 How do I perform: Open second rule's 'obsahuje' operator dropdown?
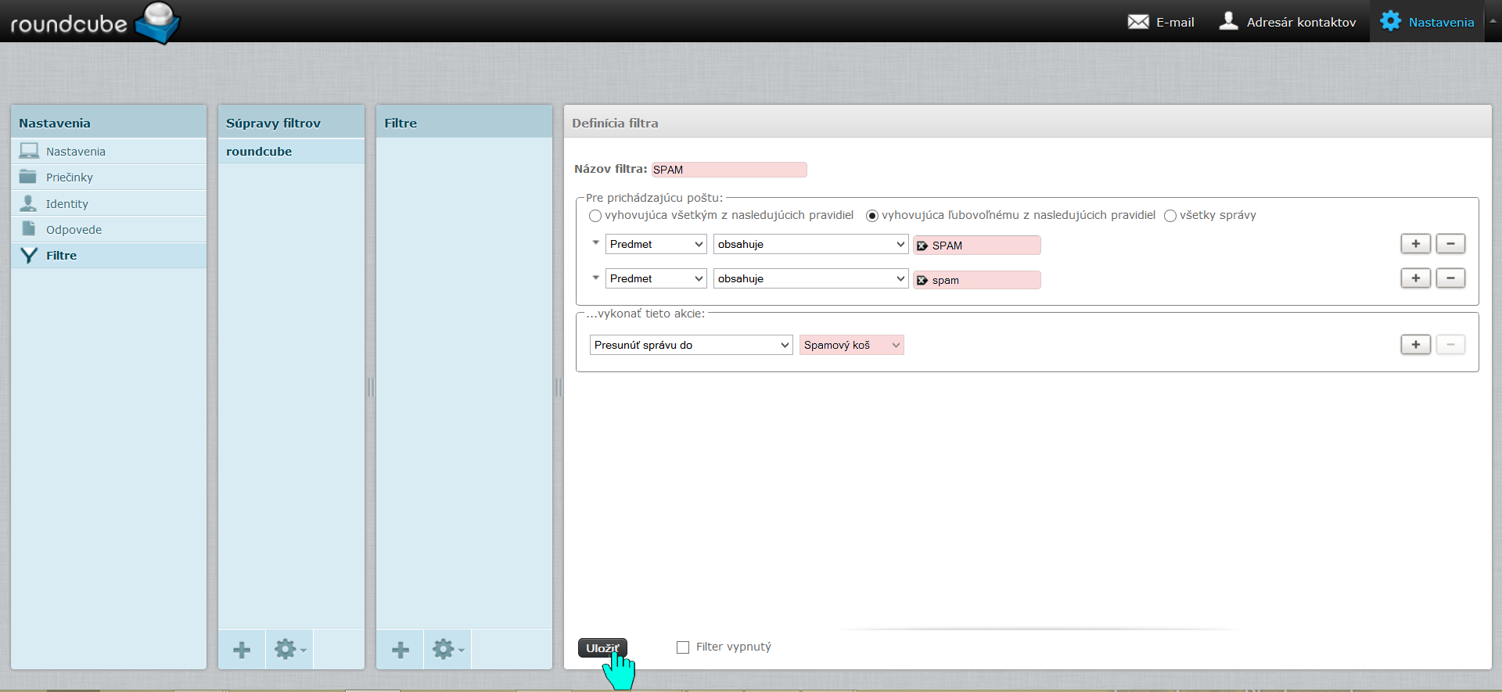pyautogui.click(x=810, y=279)
